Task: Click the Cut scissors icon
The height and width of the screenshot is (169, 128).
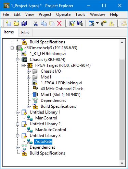Action: tap(36, 23)
